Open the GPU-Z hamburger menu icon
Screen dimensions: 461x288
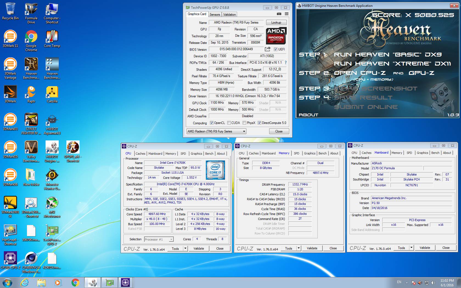coord(286,14)
